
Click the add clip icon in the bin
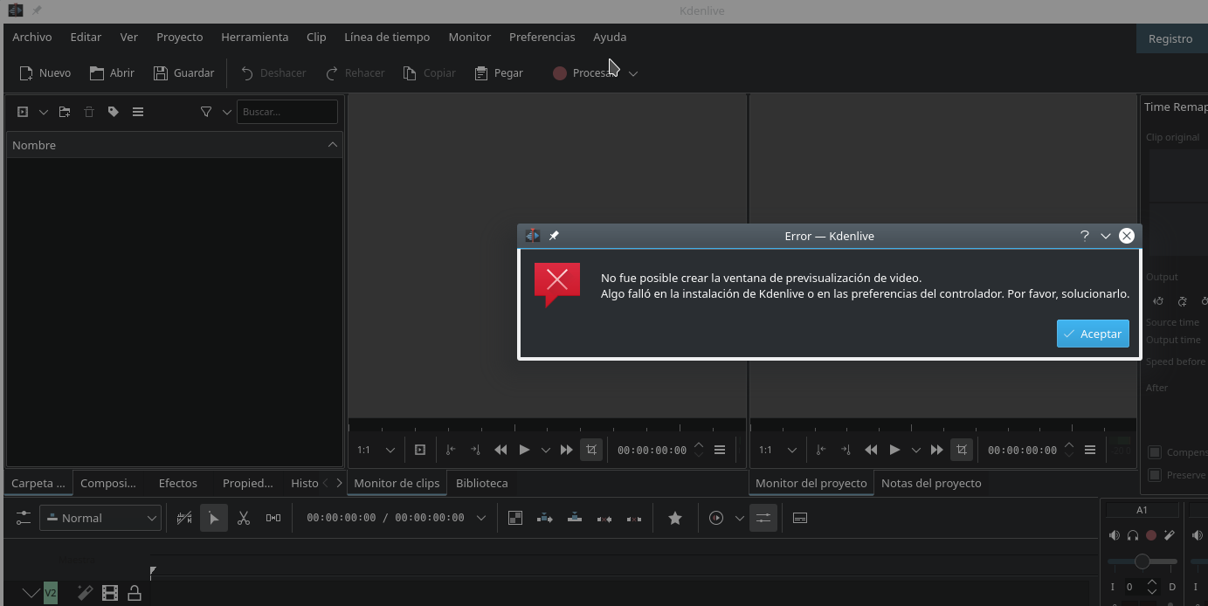point(23,112)
